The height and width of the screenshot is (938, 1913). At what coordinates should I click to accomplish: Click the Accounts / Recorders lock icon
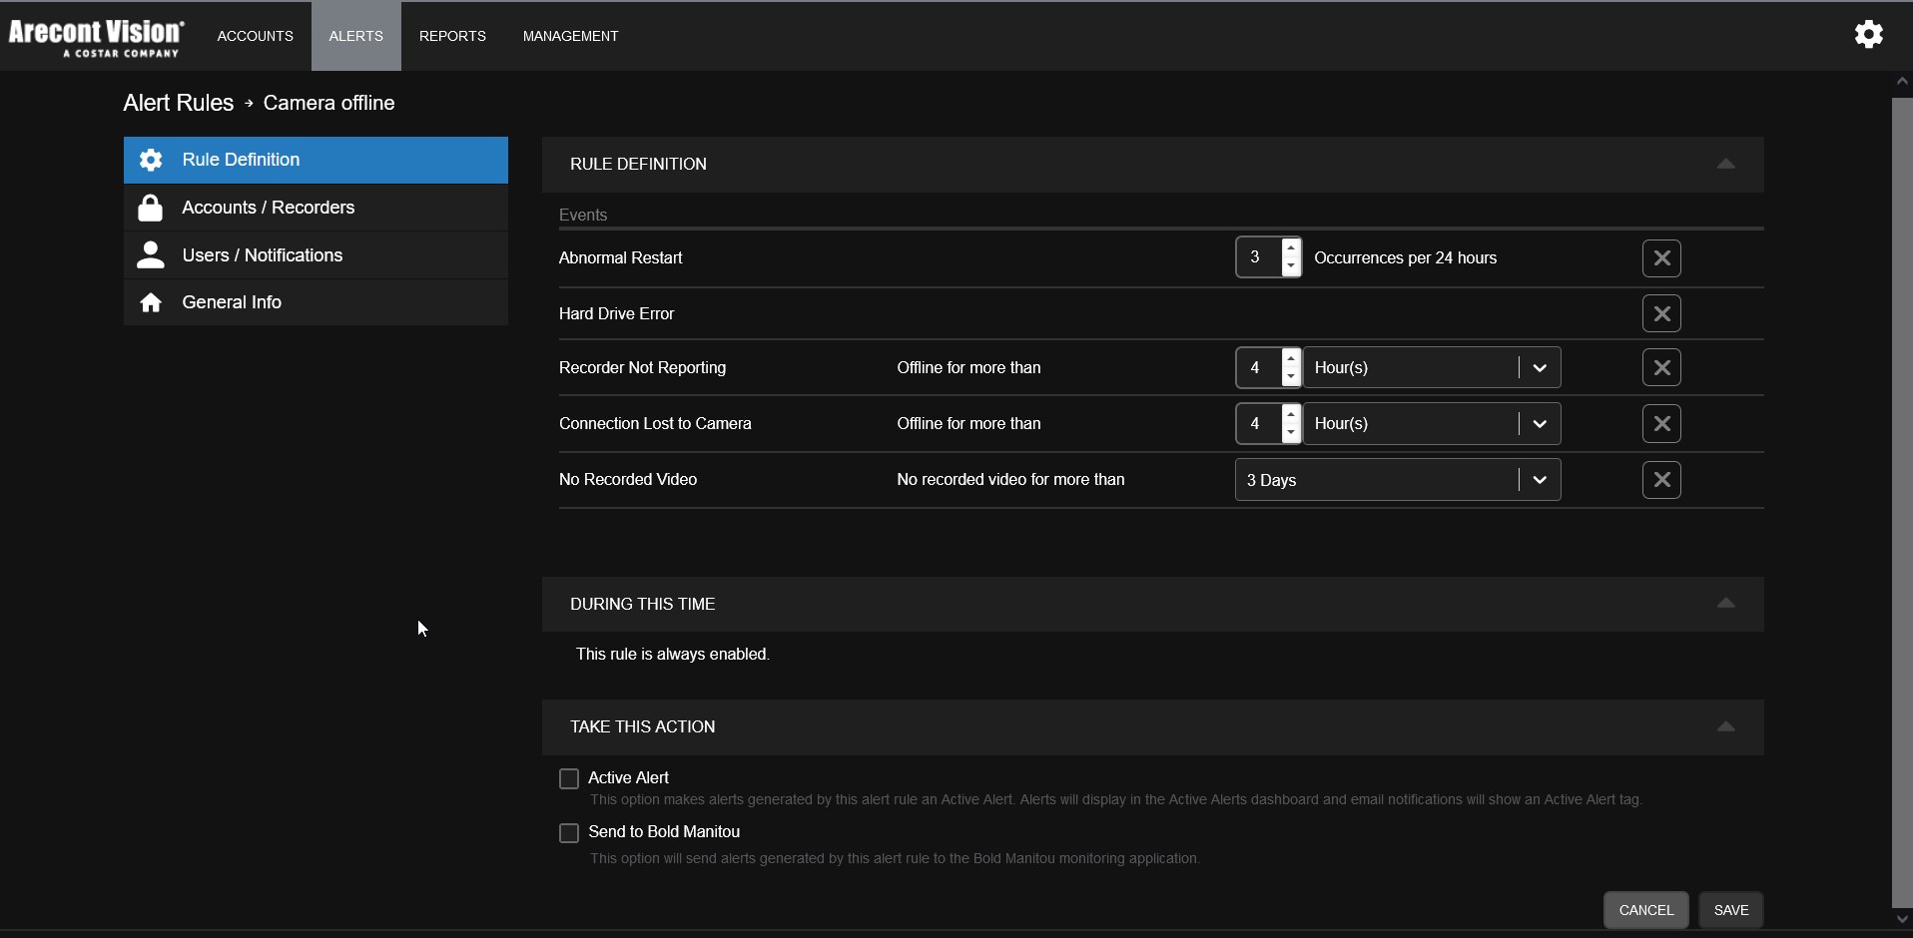click(x=151, y=208)
